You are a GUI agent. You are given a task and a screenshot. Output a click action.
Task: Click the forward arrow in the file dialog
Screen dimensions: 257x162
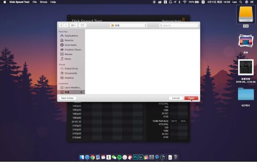point(66,25)
